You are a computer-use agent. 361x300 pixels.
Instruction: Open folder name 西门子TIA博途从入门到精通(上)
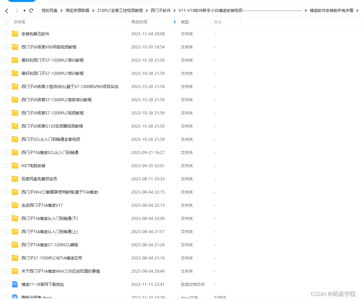coord(50,232)
